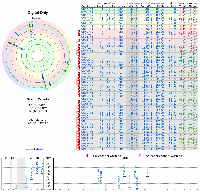Click the red co-channel warning legend icon
The image size is (200, 192).
(87, 156)
